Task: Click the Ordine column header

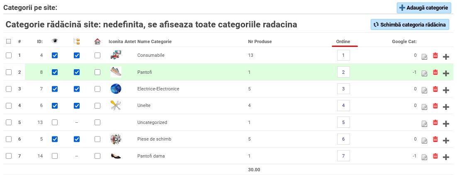Action: coord(343,41)
